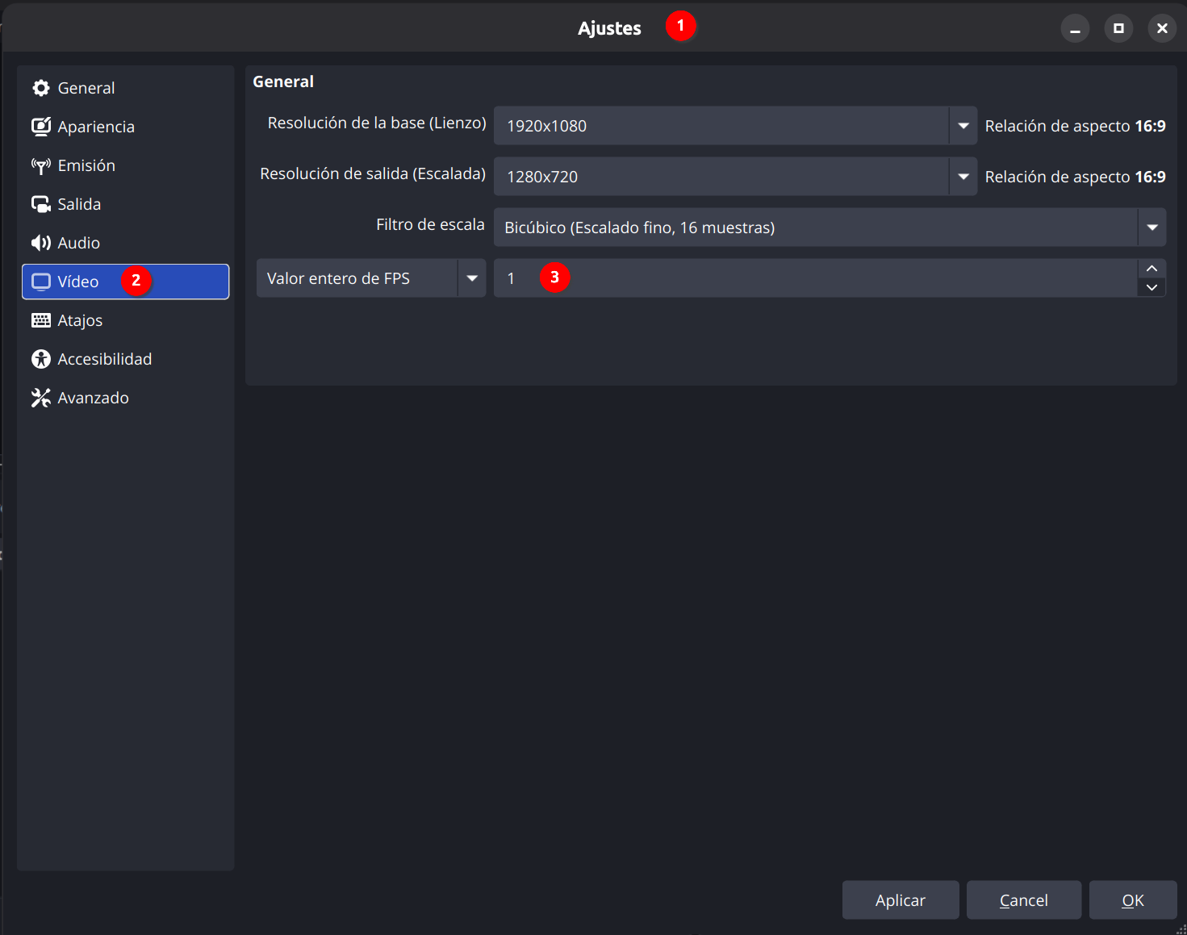Go to Emisión settings

[x=126, y=165]
